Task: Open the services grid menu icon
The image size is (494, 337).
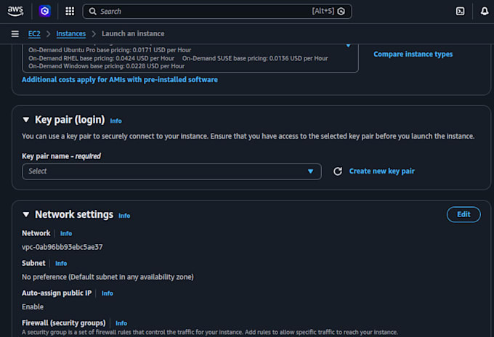Action: click(70, 12)
